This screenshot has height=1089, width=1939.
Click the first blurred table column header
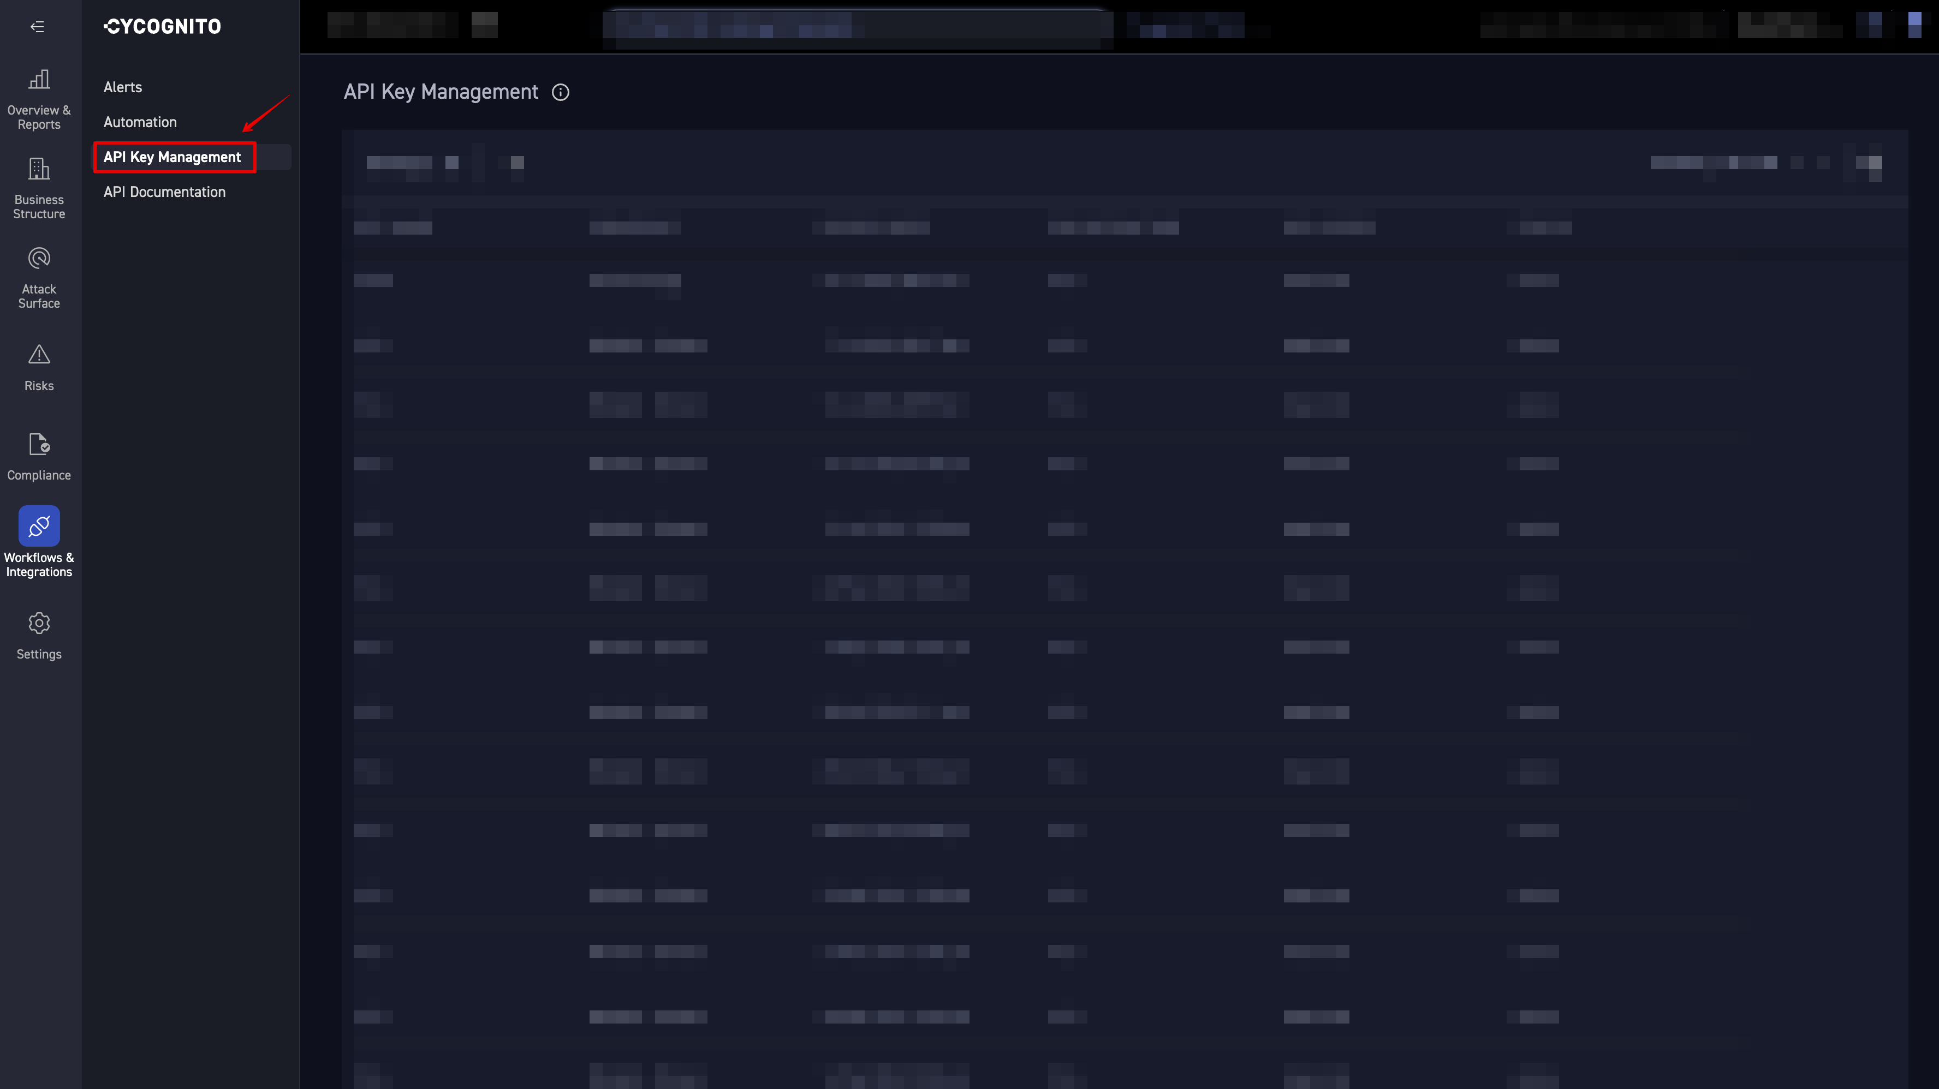393,228
